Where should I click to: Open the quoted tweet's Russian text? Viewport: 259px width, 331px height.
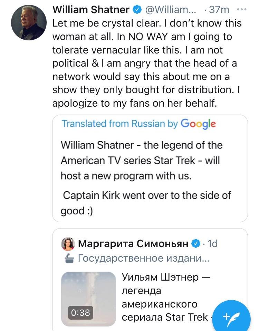pyautogui.click(x=166, y=297)
